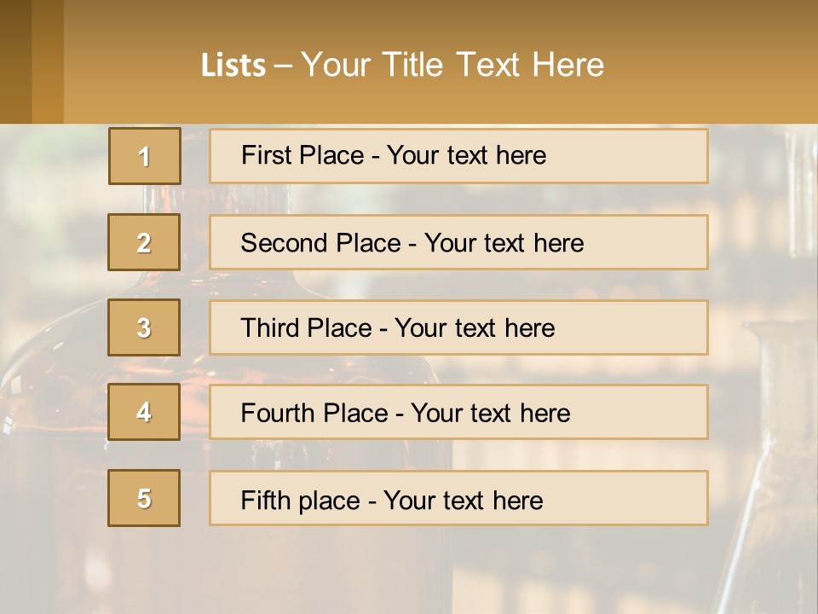This screenshot has height=614, width=818.
Task: Click the Fourth Place text box
Action: tap(458, 413)
